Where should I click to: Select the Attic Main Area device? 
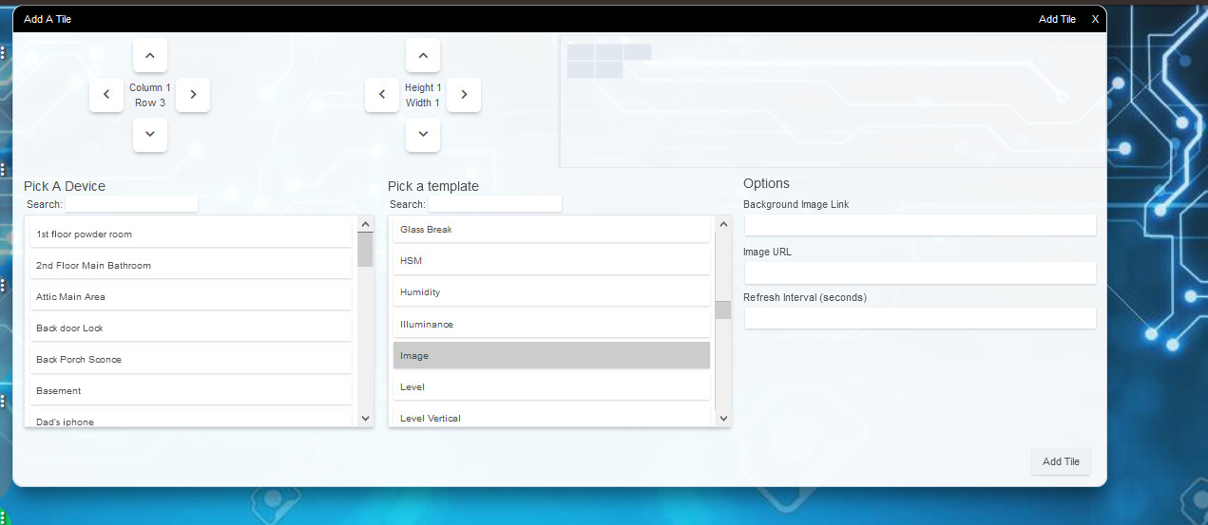(x=191, y=296)
